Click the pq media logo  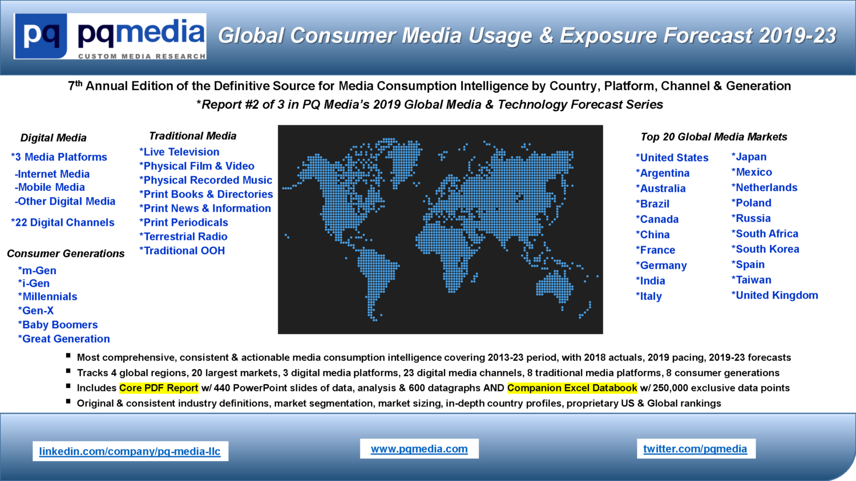[110, 36]
